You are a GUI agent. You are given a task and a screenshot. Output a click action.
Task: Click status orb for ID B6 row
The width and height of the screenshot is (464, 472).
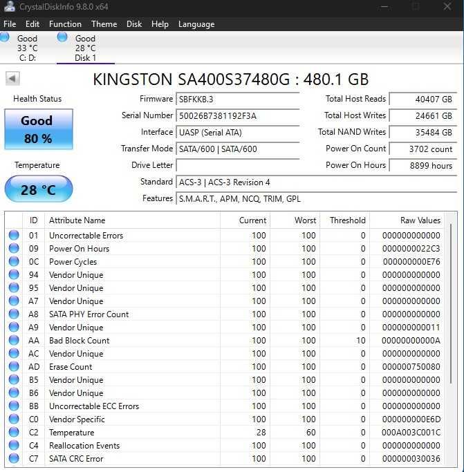click(x=14, y=393)
